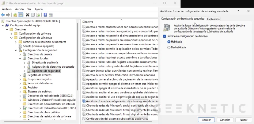Toggle 'Definir esta configuración de directiva' checkbox
Viewport: 254px width, 124px height.
(x=165, y=36)
